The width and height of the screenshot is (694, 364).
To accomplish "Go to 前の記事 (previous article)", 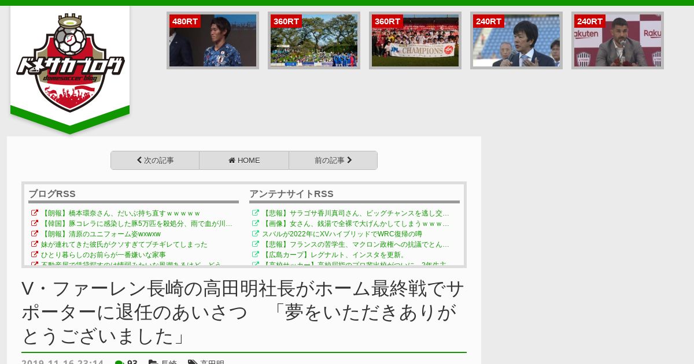I will pos(333,161).
